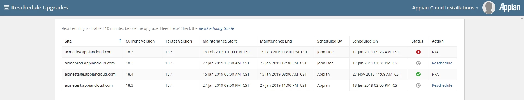Image resolution: width=524 pixels, height=100 pixels.
Task: Click clock status icon for acmeprod
Action: tap(418, 63)
